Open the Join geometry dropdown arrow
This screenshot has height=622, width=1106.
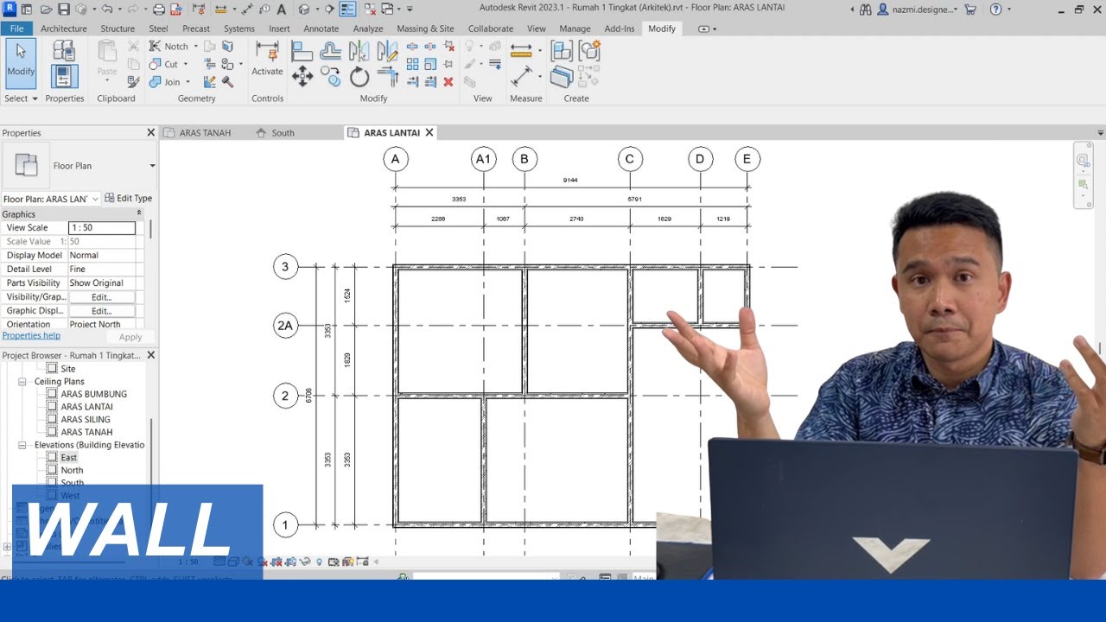tap(188, 82)
